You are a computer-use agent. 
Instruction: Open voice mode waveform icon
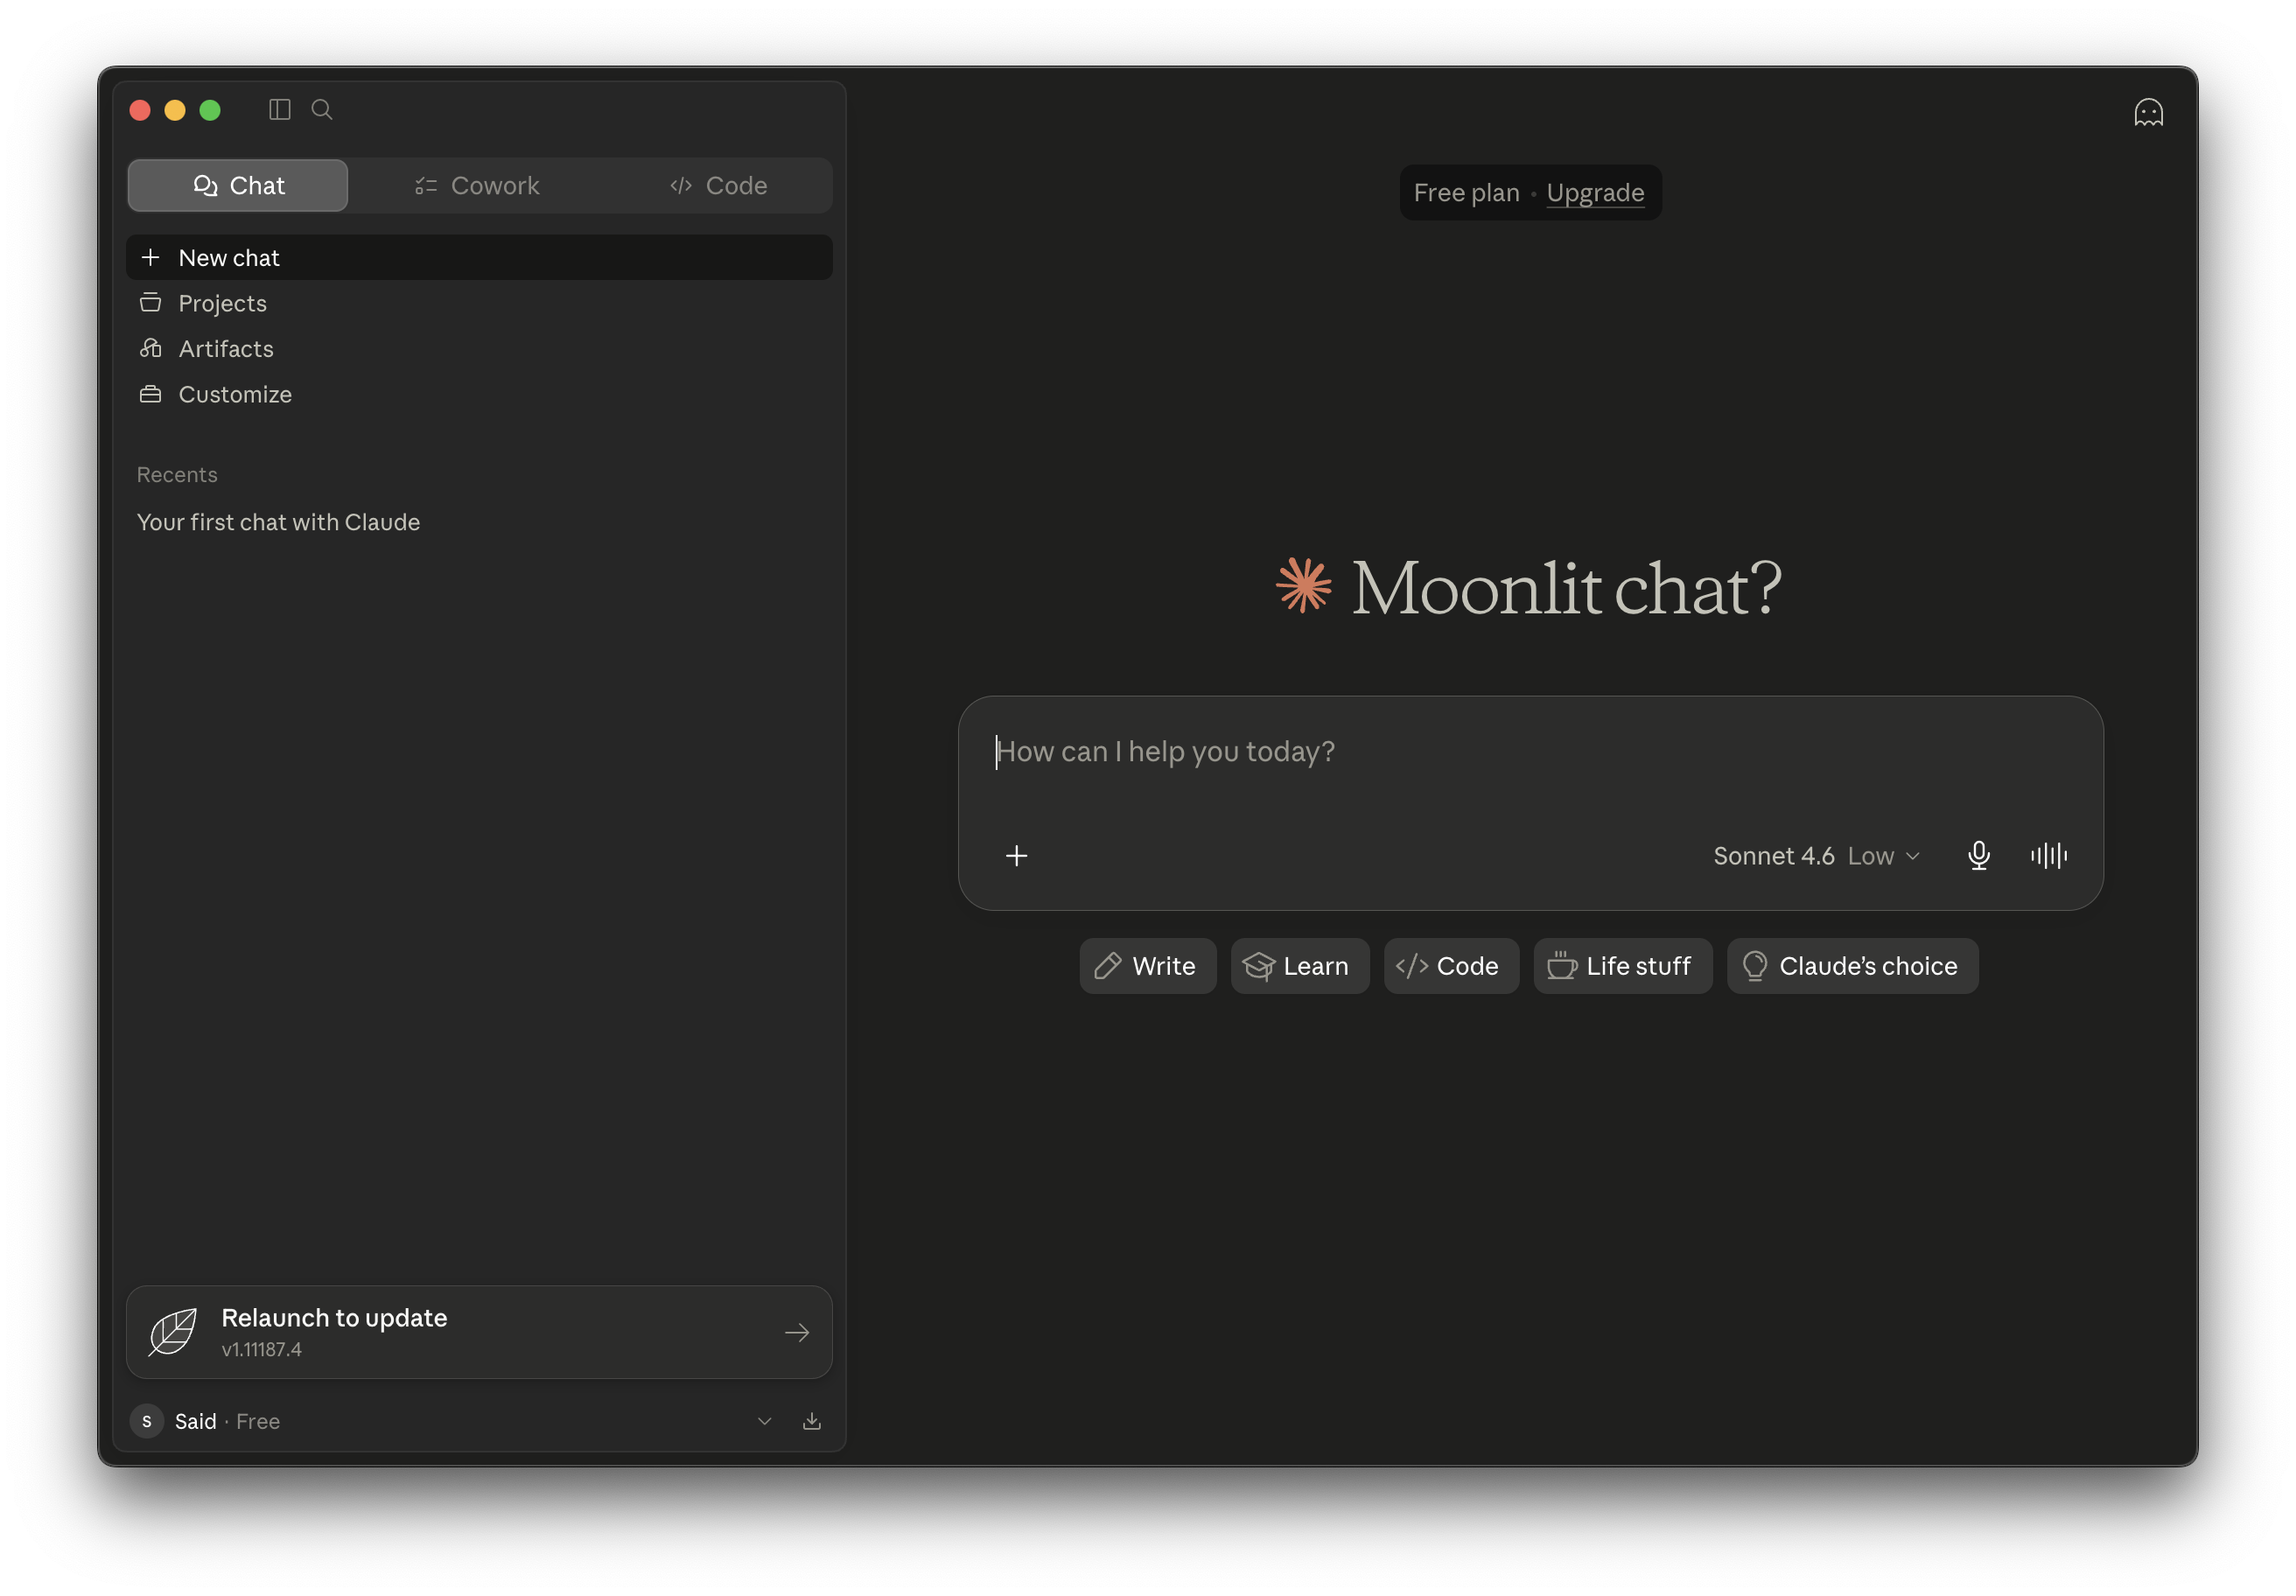click(2049, 856)
